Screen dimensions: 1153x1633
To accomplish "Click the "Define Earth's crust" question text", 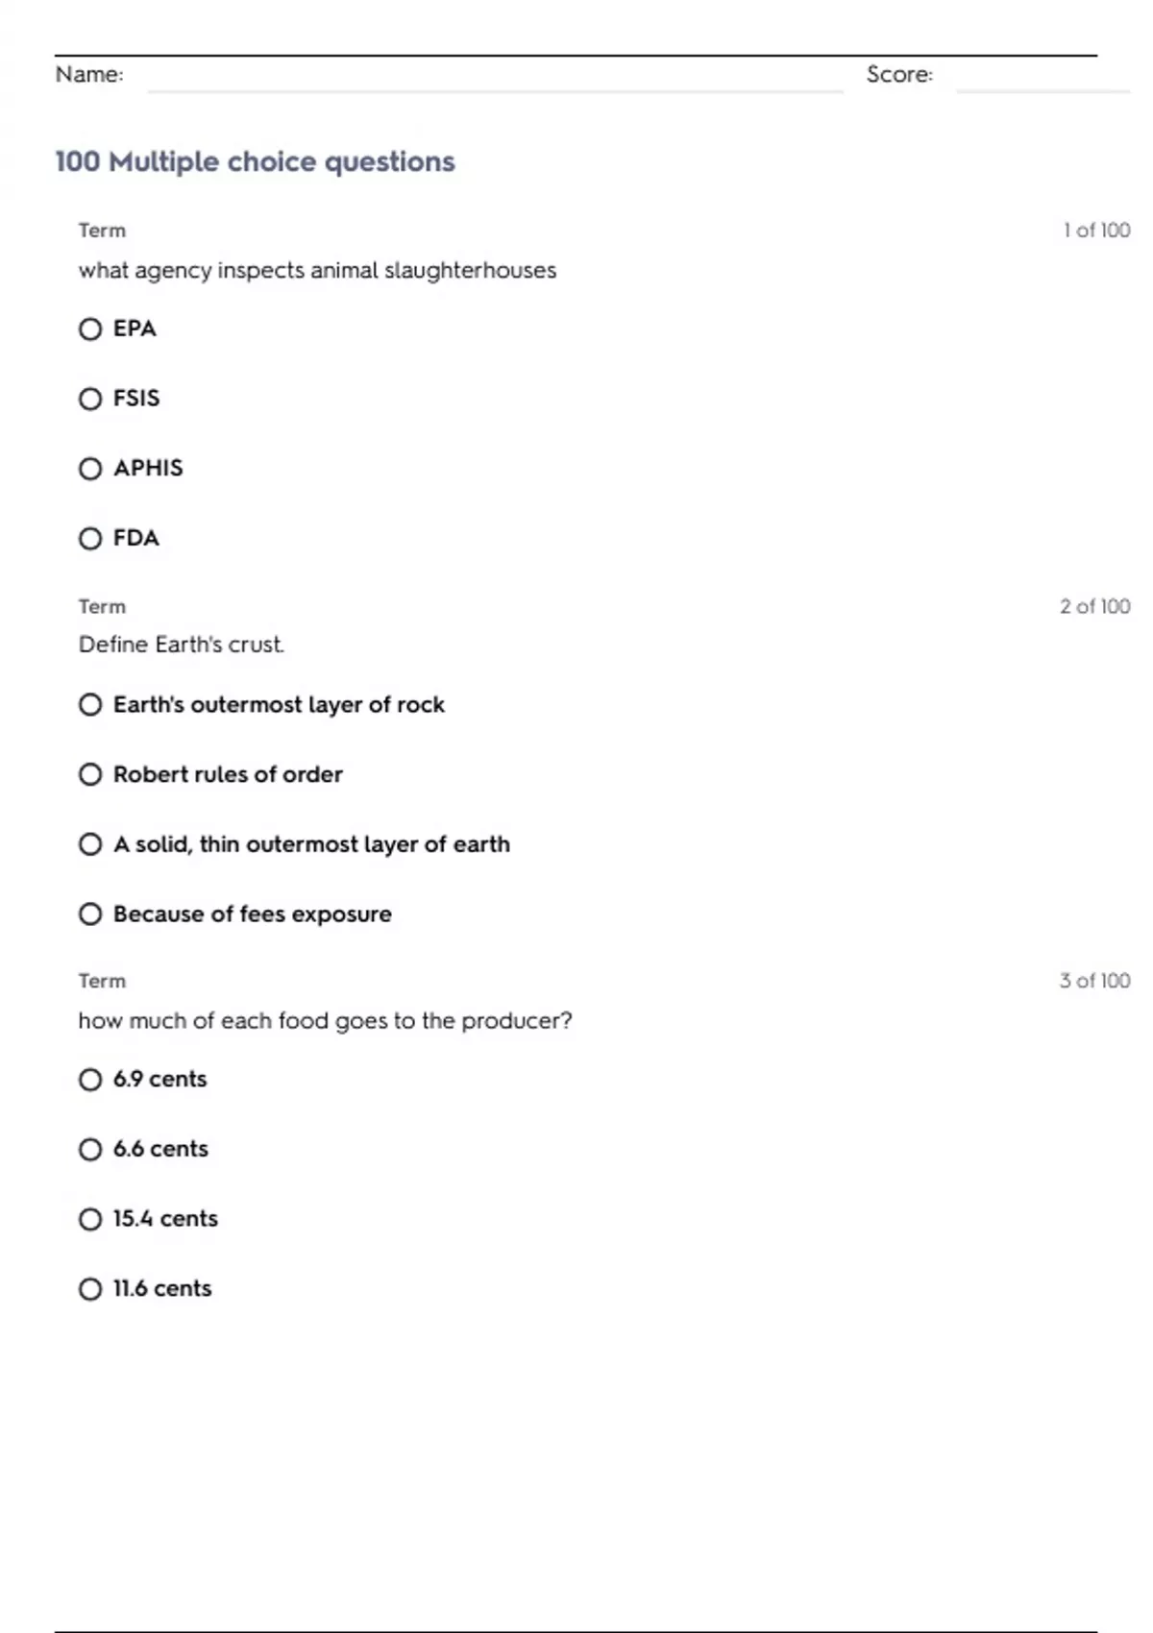I will pos(182,645).
